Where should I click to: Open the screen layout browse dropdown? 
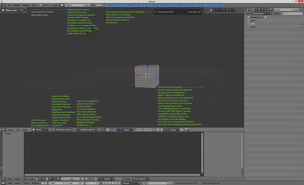click(x=63, y=5)
